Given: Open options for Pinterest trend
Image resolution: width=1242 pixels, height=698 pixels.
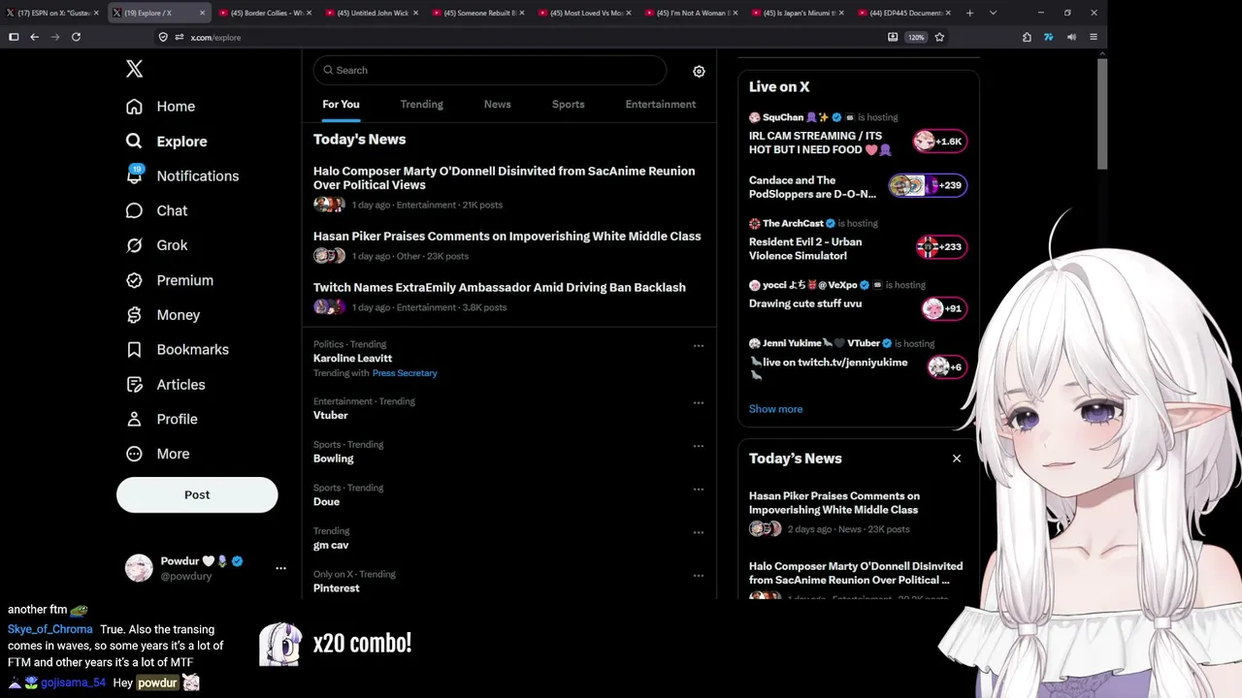Looking at the screenshot, I should 698,576.
